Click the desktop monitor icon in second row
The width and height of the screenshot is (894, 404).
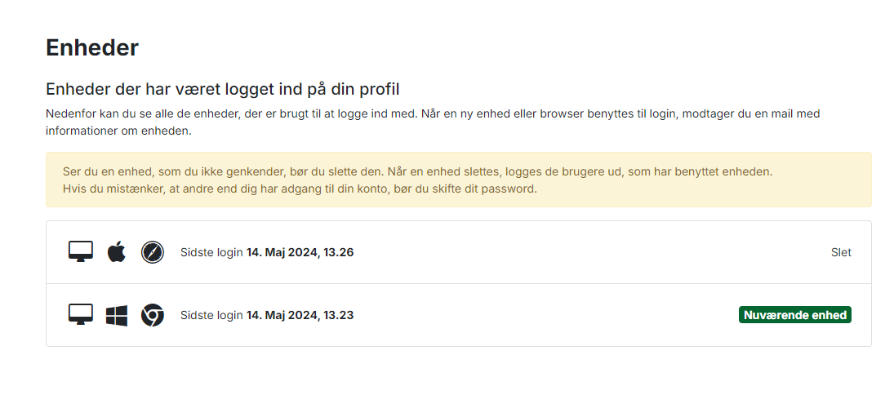click(80, 314)
